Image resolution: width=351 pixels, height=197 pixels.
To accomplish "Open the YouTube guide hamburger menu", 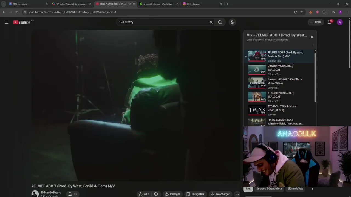I will pos(7,22).
